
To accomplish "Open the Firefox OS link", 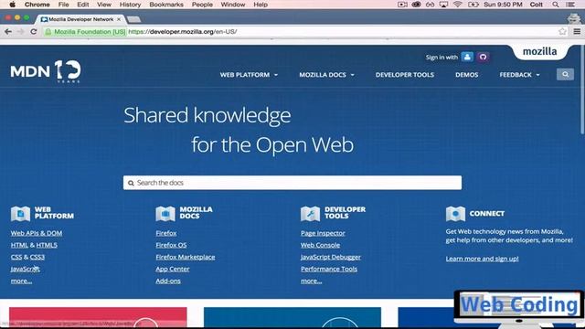I will click(x=171, y=245).
